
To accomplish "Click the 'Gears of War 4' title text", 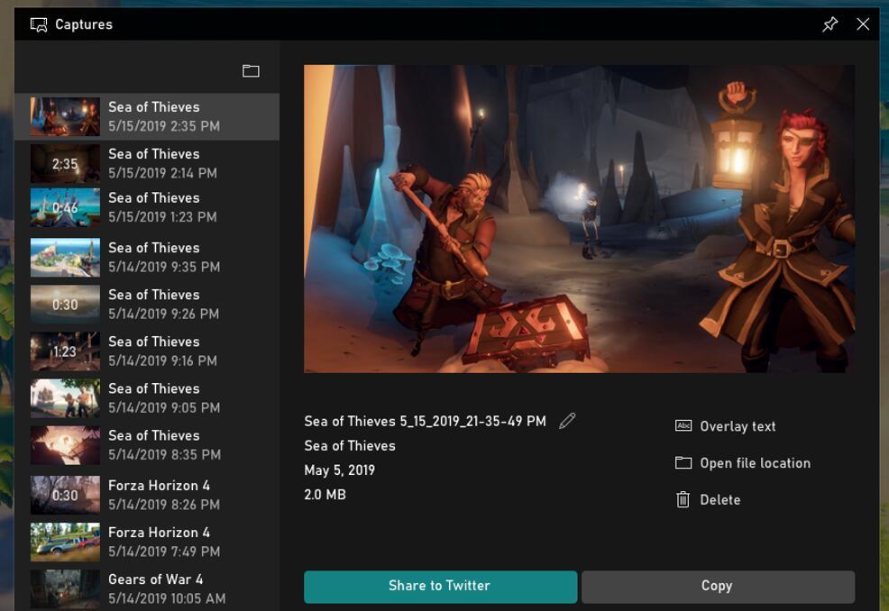I will 155,579.
